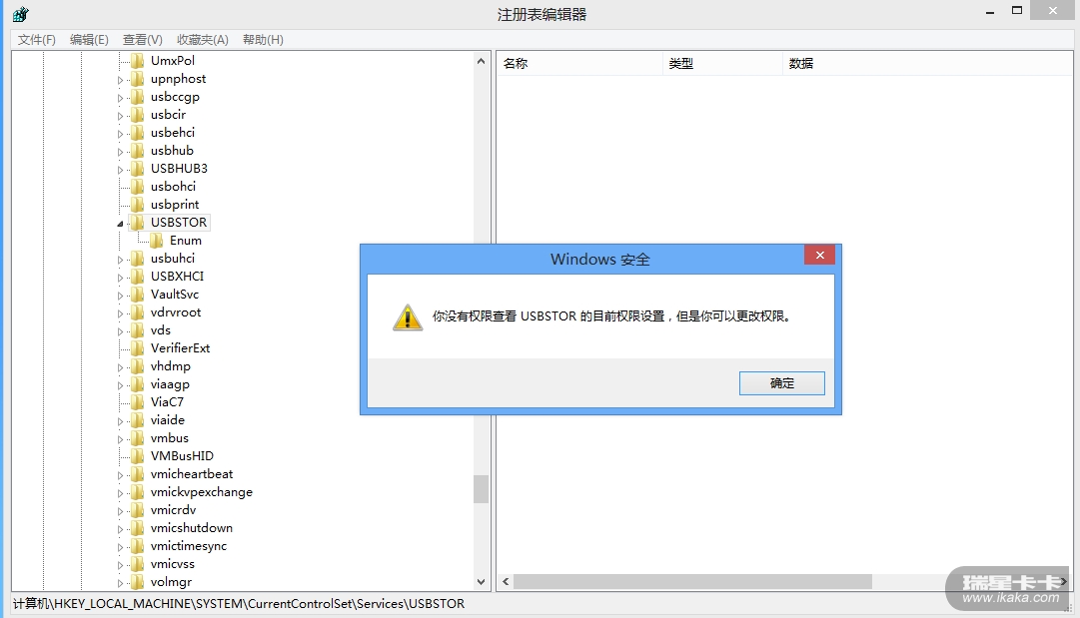
Task: Open the 收藏夹(A) menu
Action: pos(203,40)
